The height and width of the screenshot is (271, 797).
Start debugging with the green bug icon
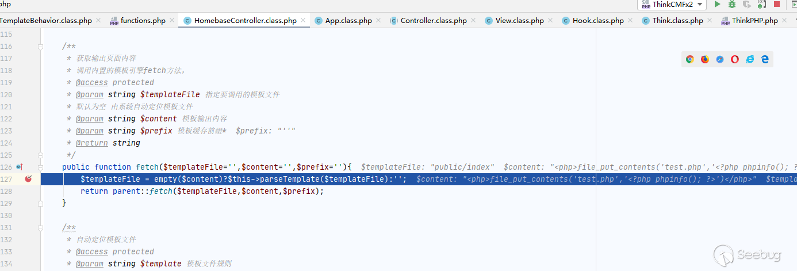[731, 5]
